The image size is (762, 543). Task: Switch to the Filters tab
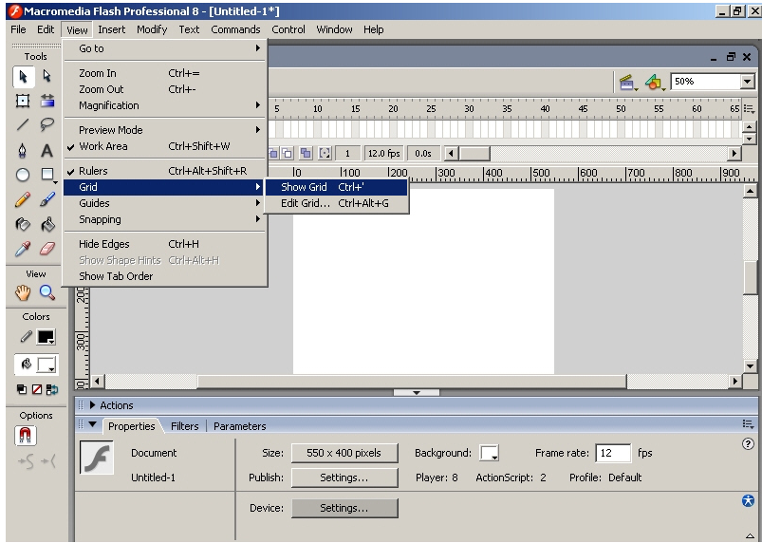185,426
